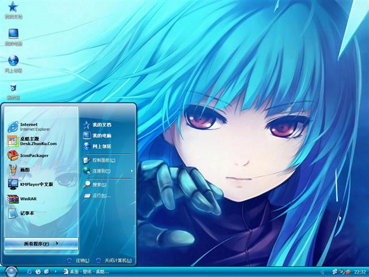Expand the 连接到(T) submenu
The width and height of the screenshot is (369, 277).
(x=108, y=171)
